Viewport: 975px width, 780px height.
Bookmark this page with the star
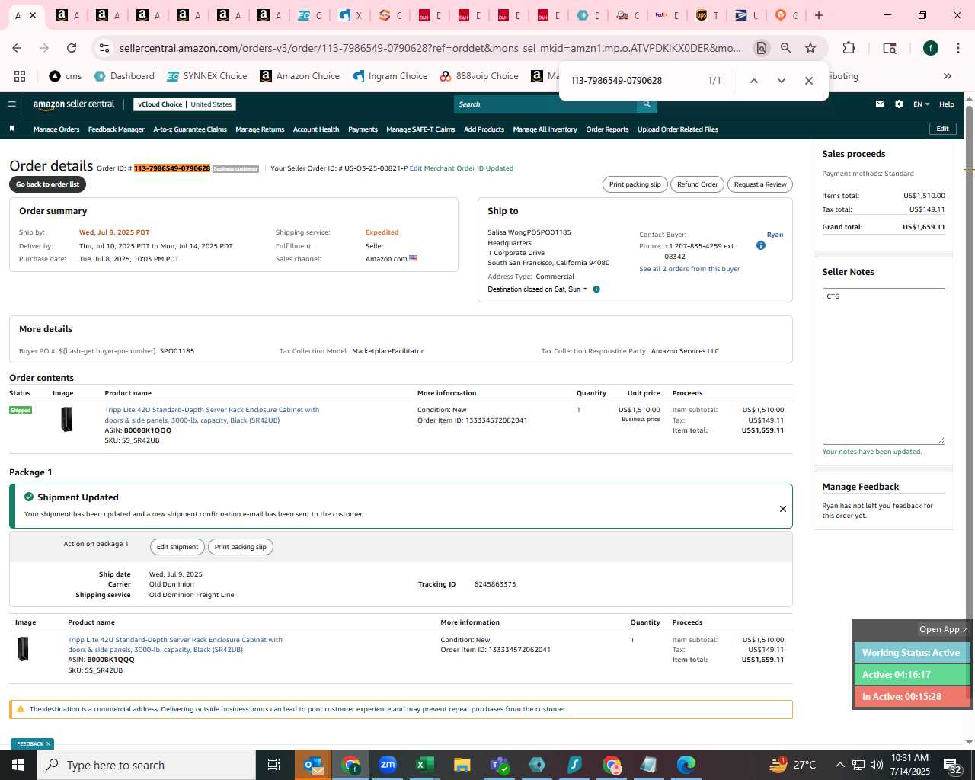click(810, 48)
